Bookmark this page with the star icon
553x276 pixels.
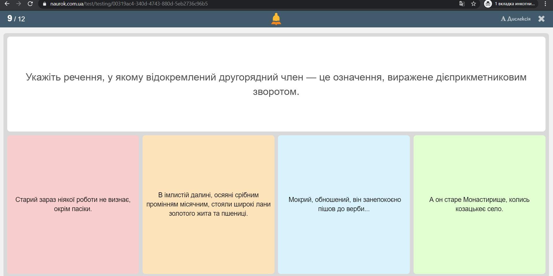tap(473, 4)
